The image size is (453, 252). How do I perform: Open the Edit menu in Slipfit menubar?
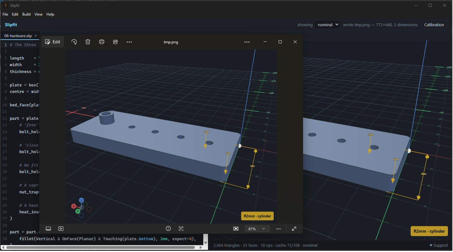[15, 14]
